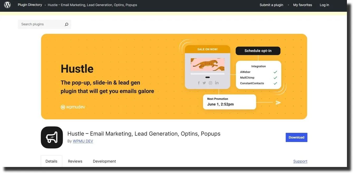Switch to the Reviews tab
353x173 pixels.
tap(75, 161)
